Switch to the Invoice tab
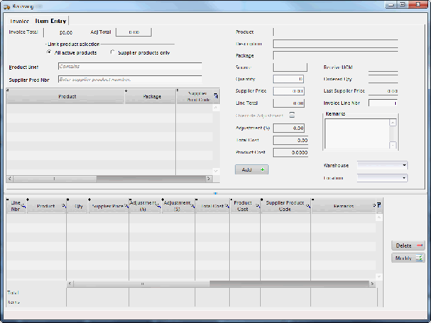The width and height of the screenshot is (431, 323). tap(19, 21)
